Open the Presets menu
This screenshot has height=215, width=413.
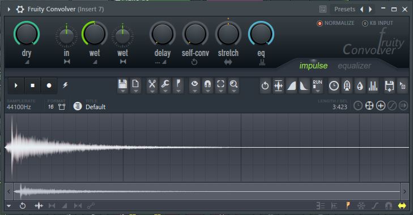345,10
